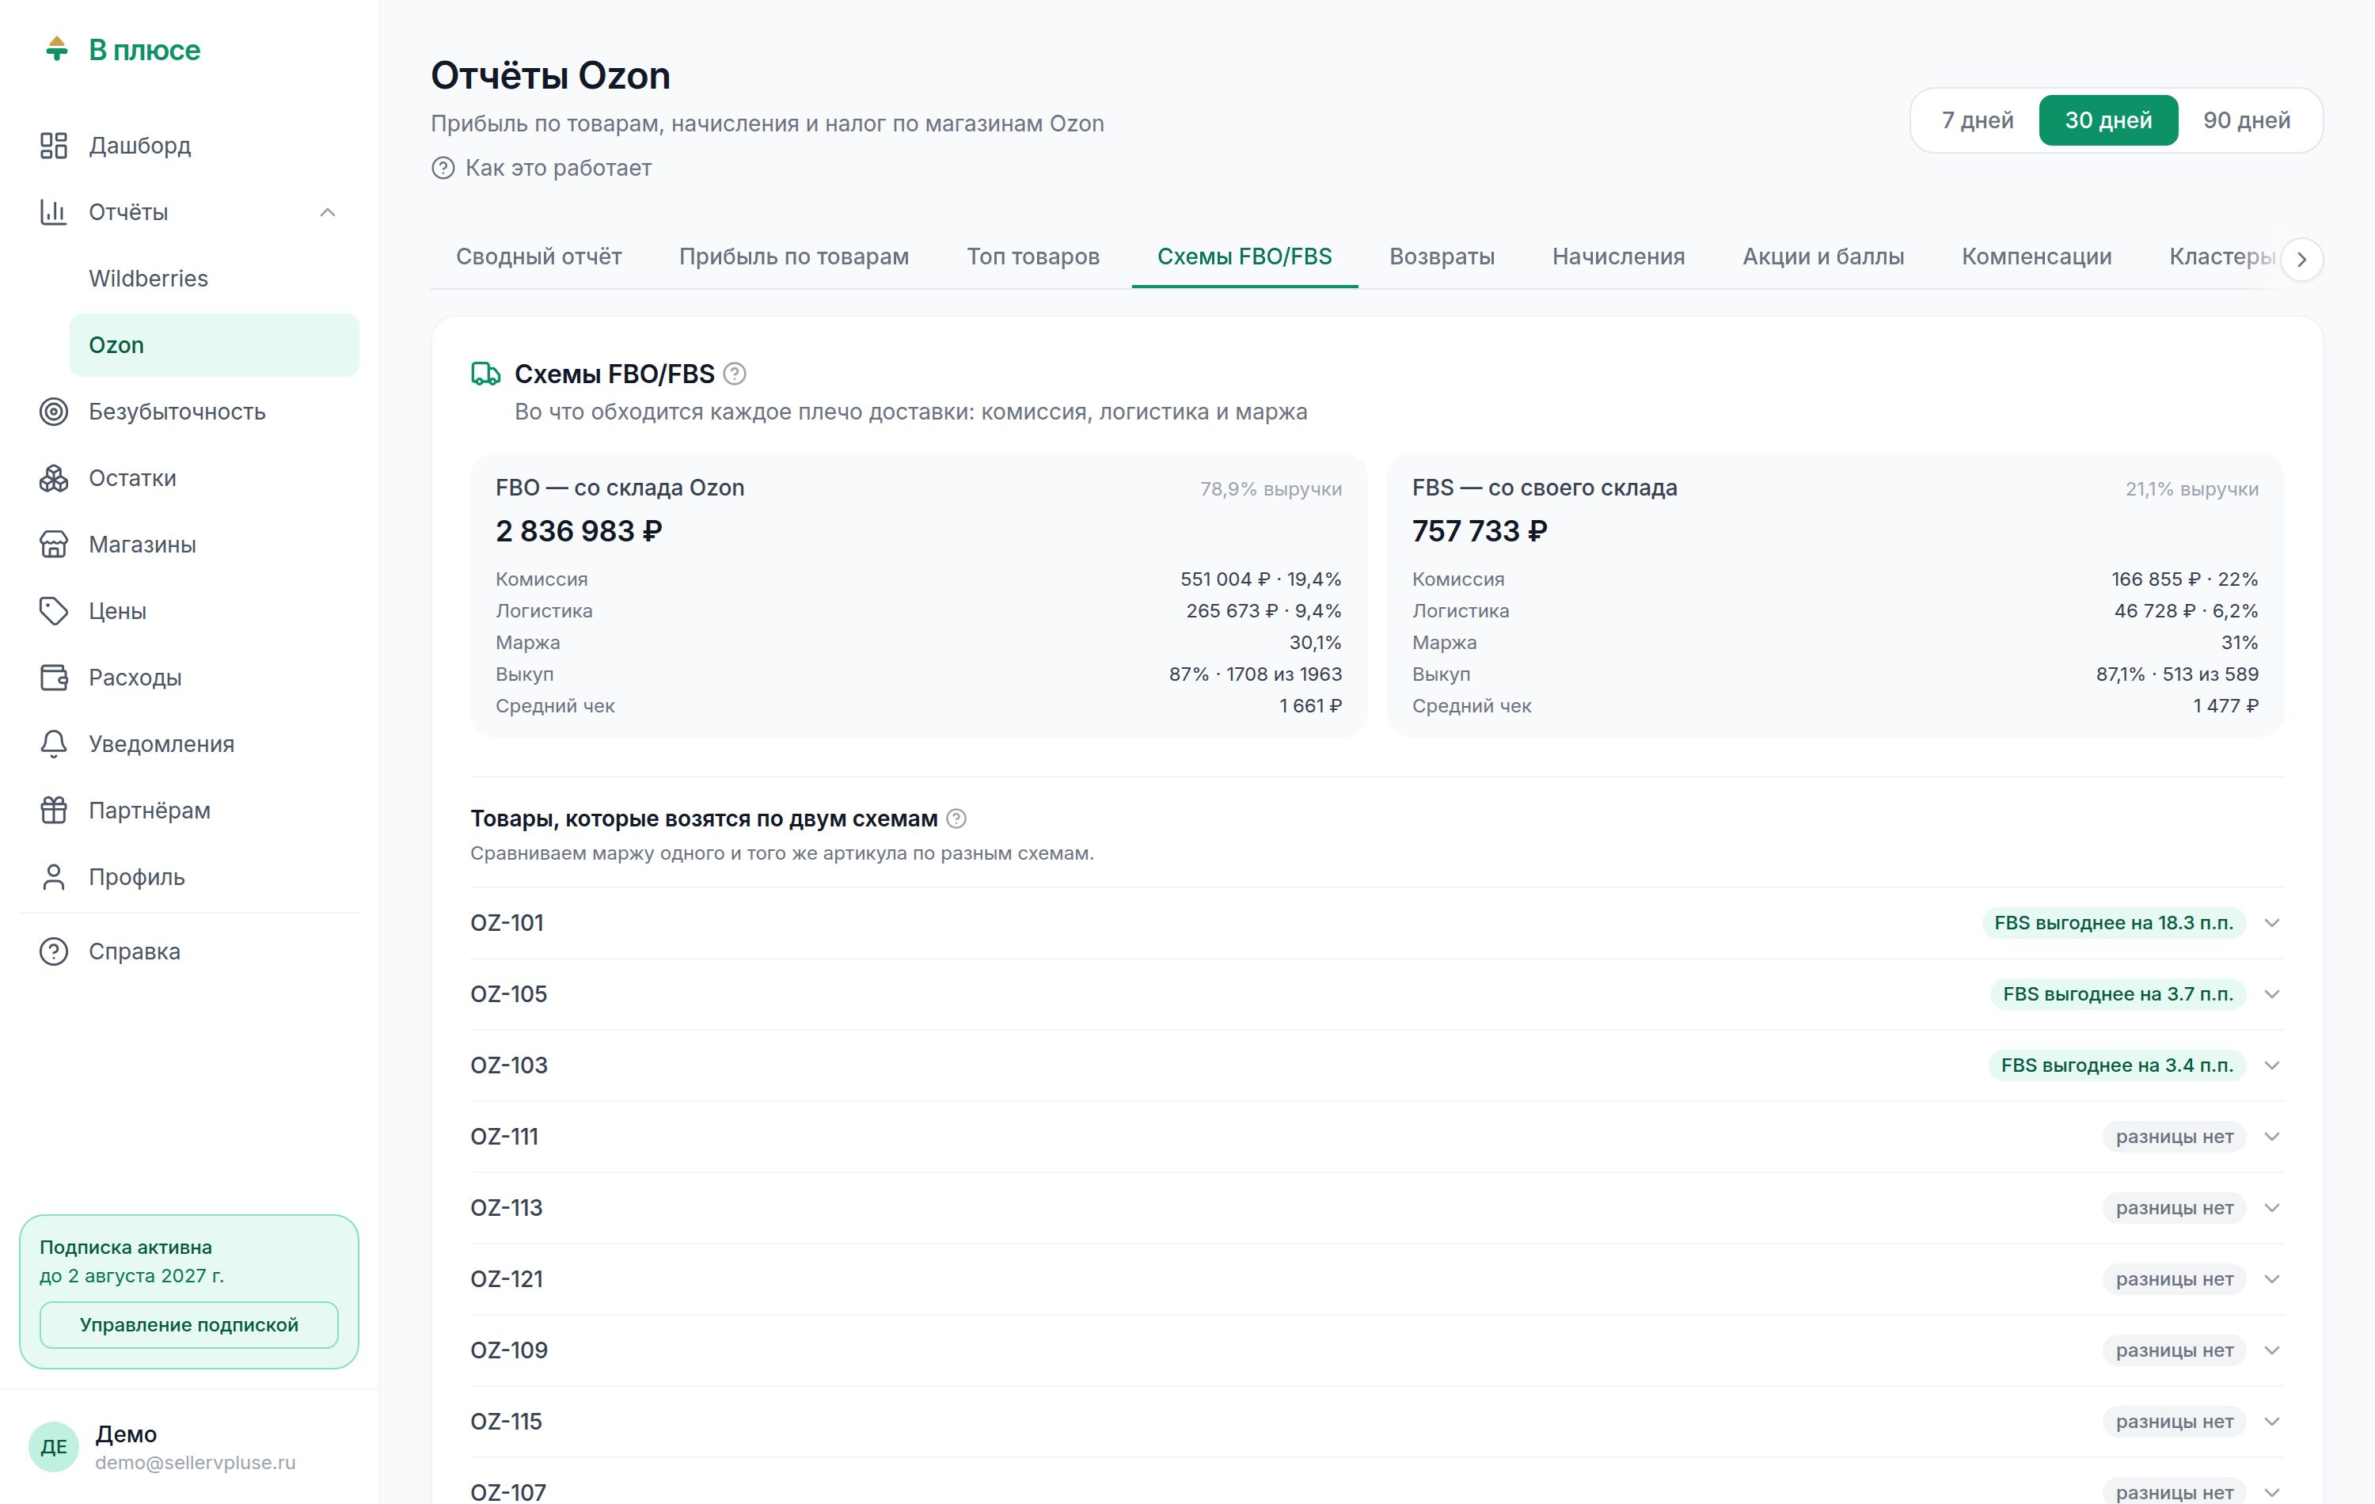This screenshot has width=2375, height=1504.
Task: Click the FBO Выкуп value 87% · 1708 из 1963
Action: [x=1256, y=674]
